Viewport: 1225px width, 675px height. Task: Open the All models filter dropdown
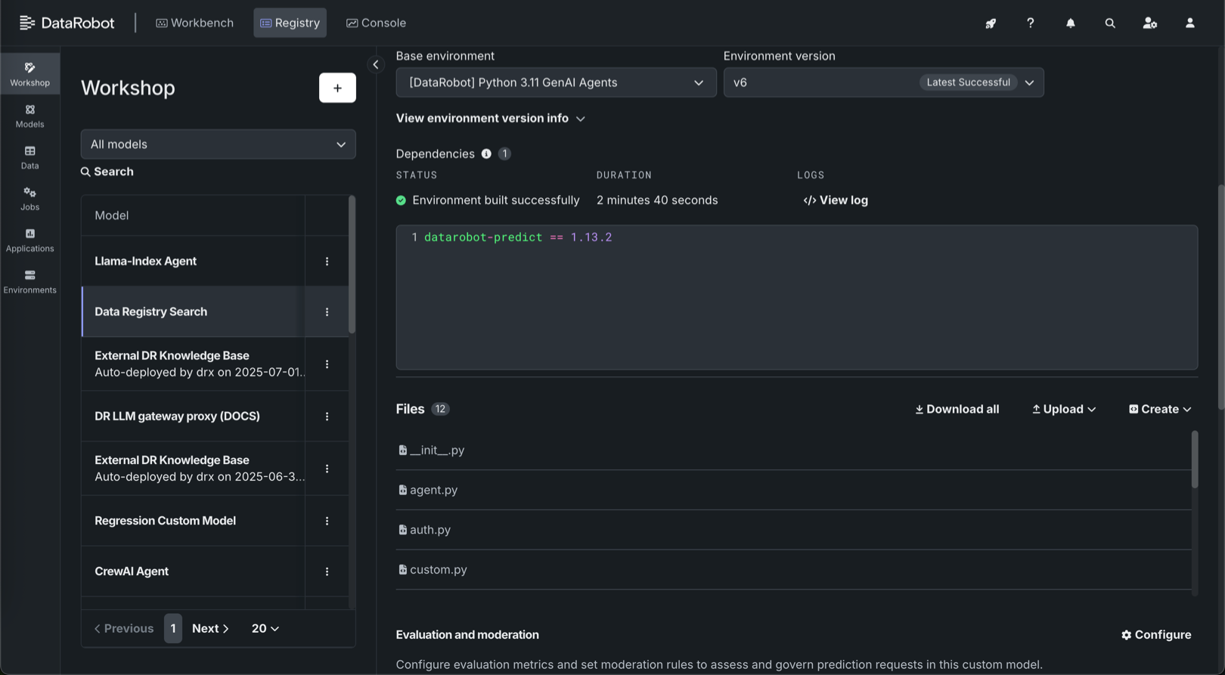click(218, 144)
